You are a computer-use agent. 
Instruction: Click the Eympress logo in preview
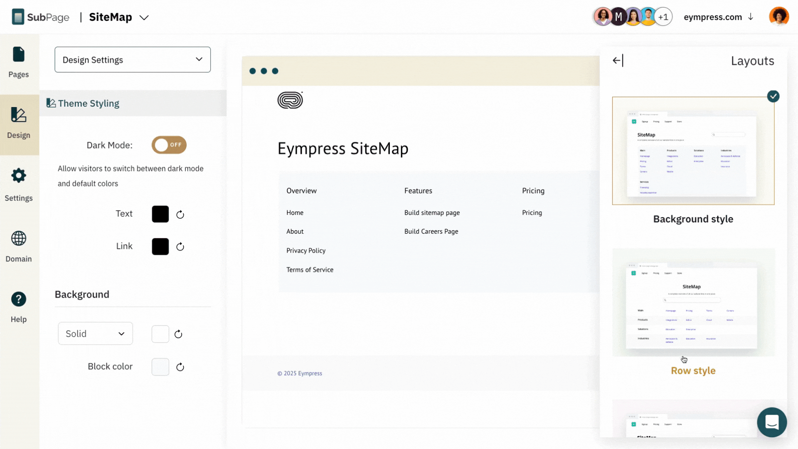click(x=290, y=100)
